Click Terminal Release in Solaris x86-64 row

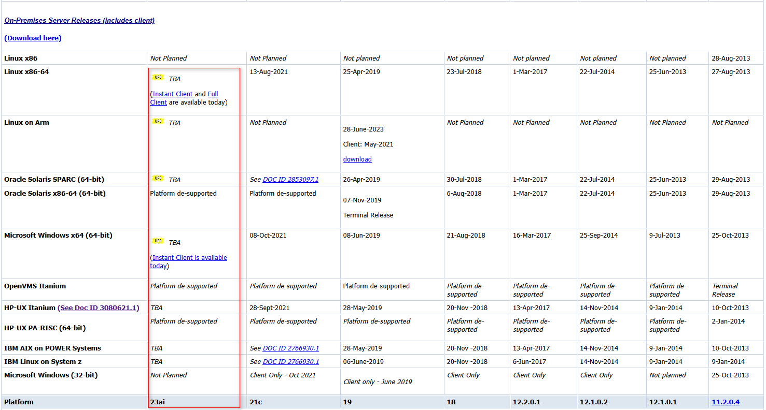(x=368, y=215)
